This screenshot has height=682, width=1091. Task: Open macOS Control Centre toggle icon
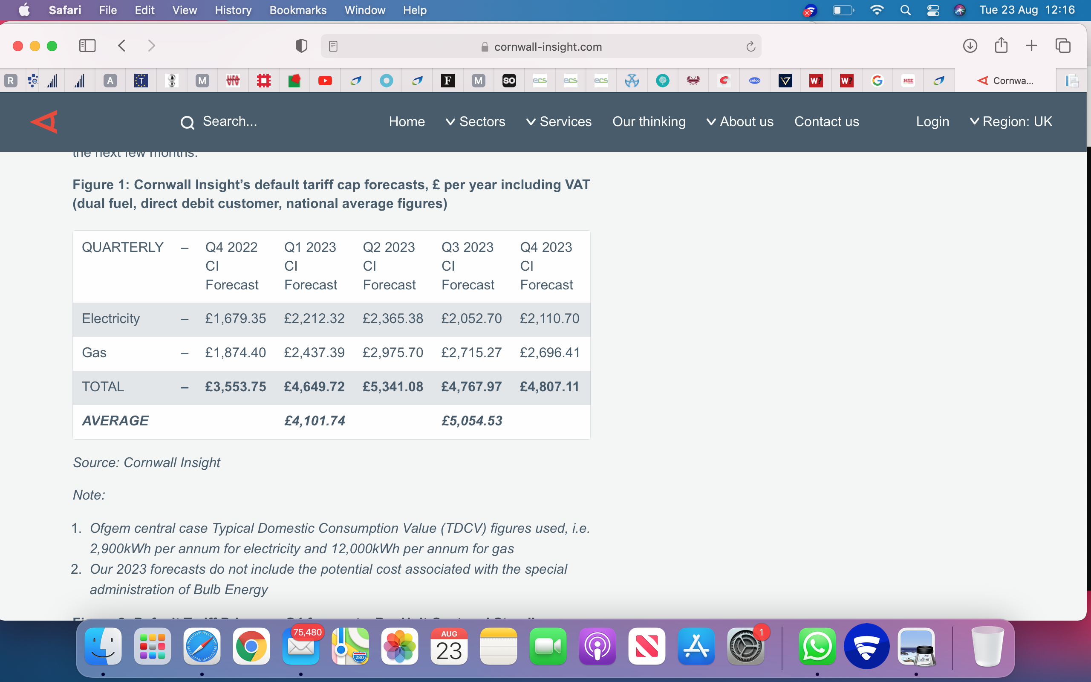pyautogui.click(x=933, y=10)
